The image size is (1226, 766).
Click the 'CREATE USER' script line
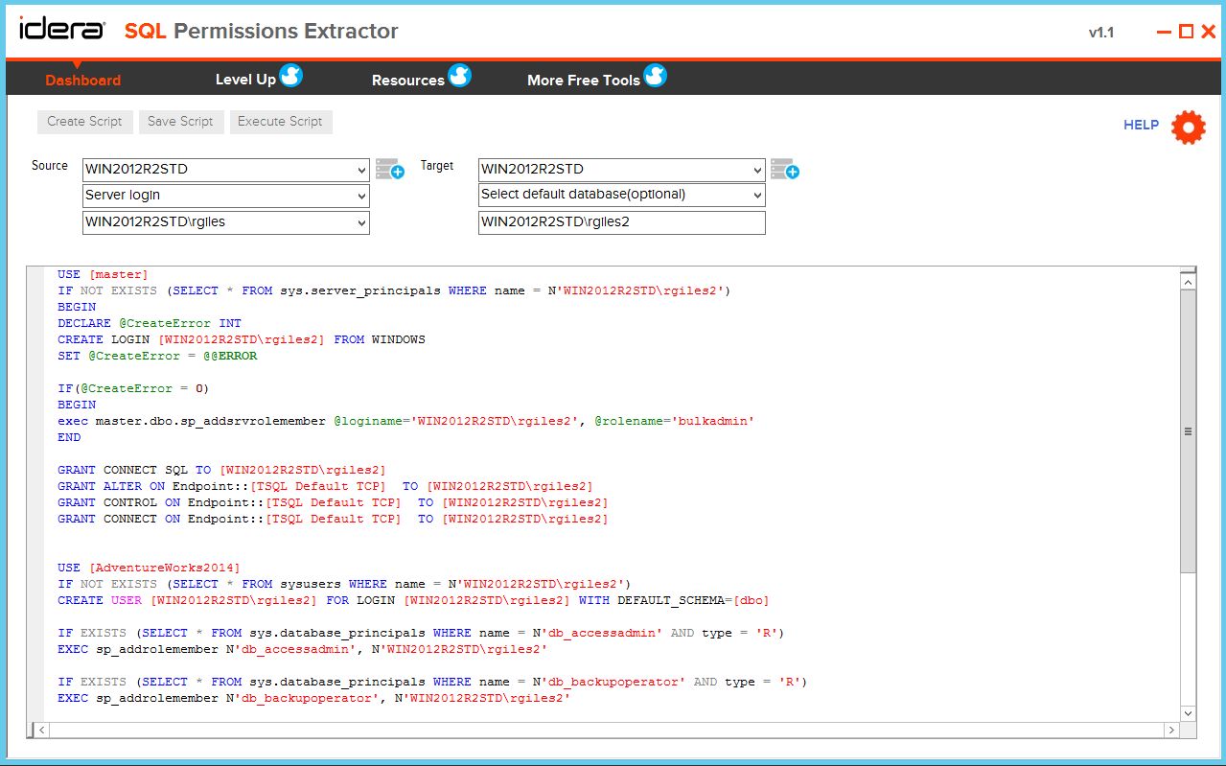point(413,600)
